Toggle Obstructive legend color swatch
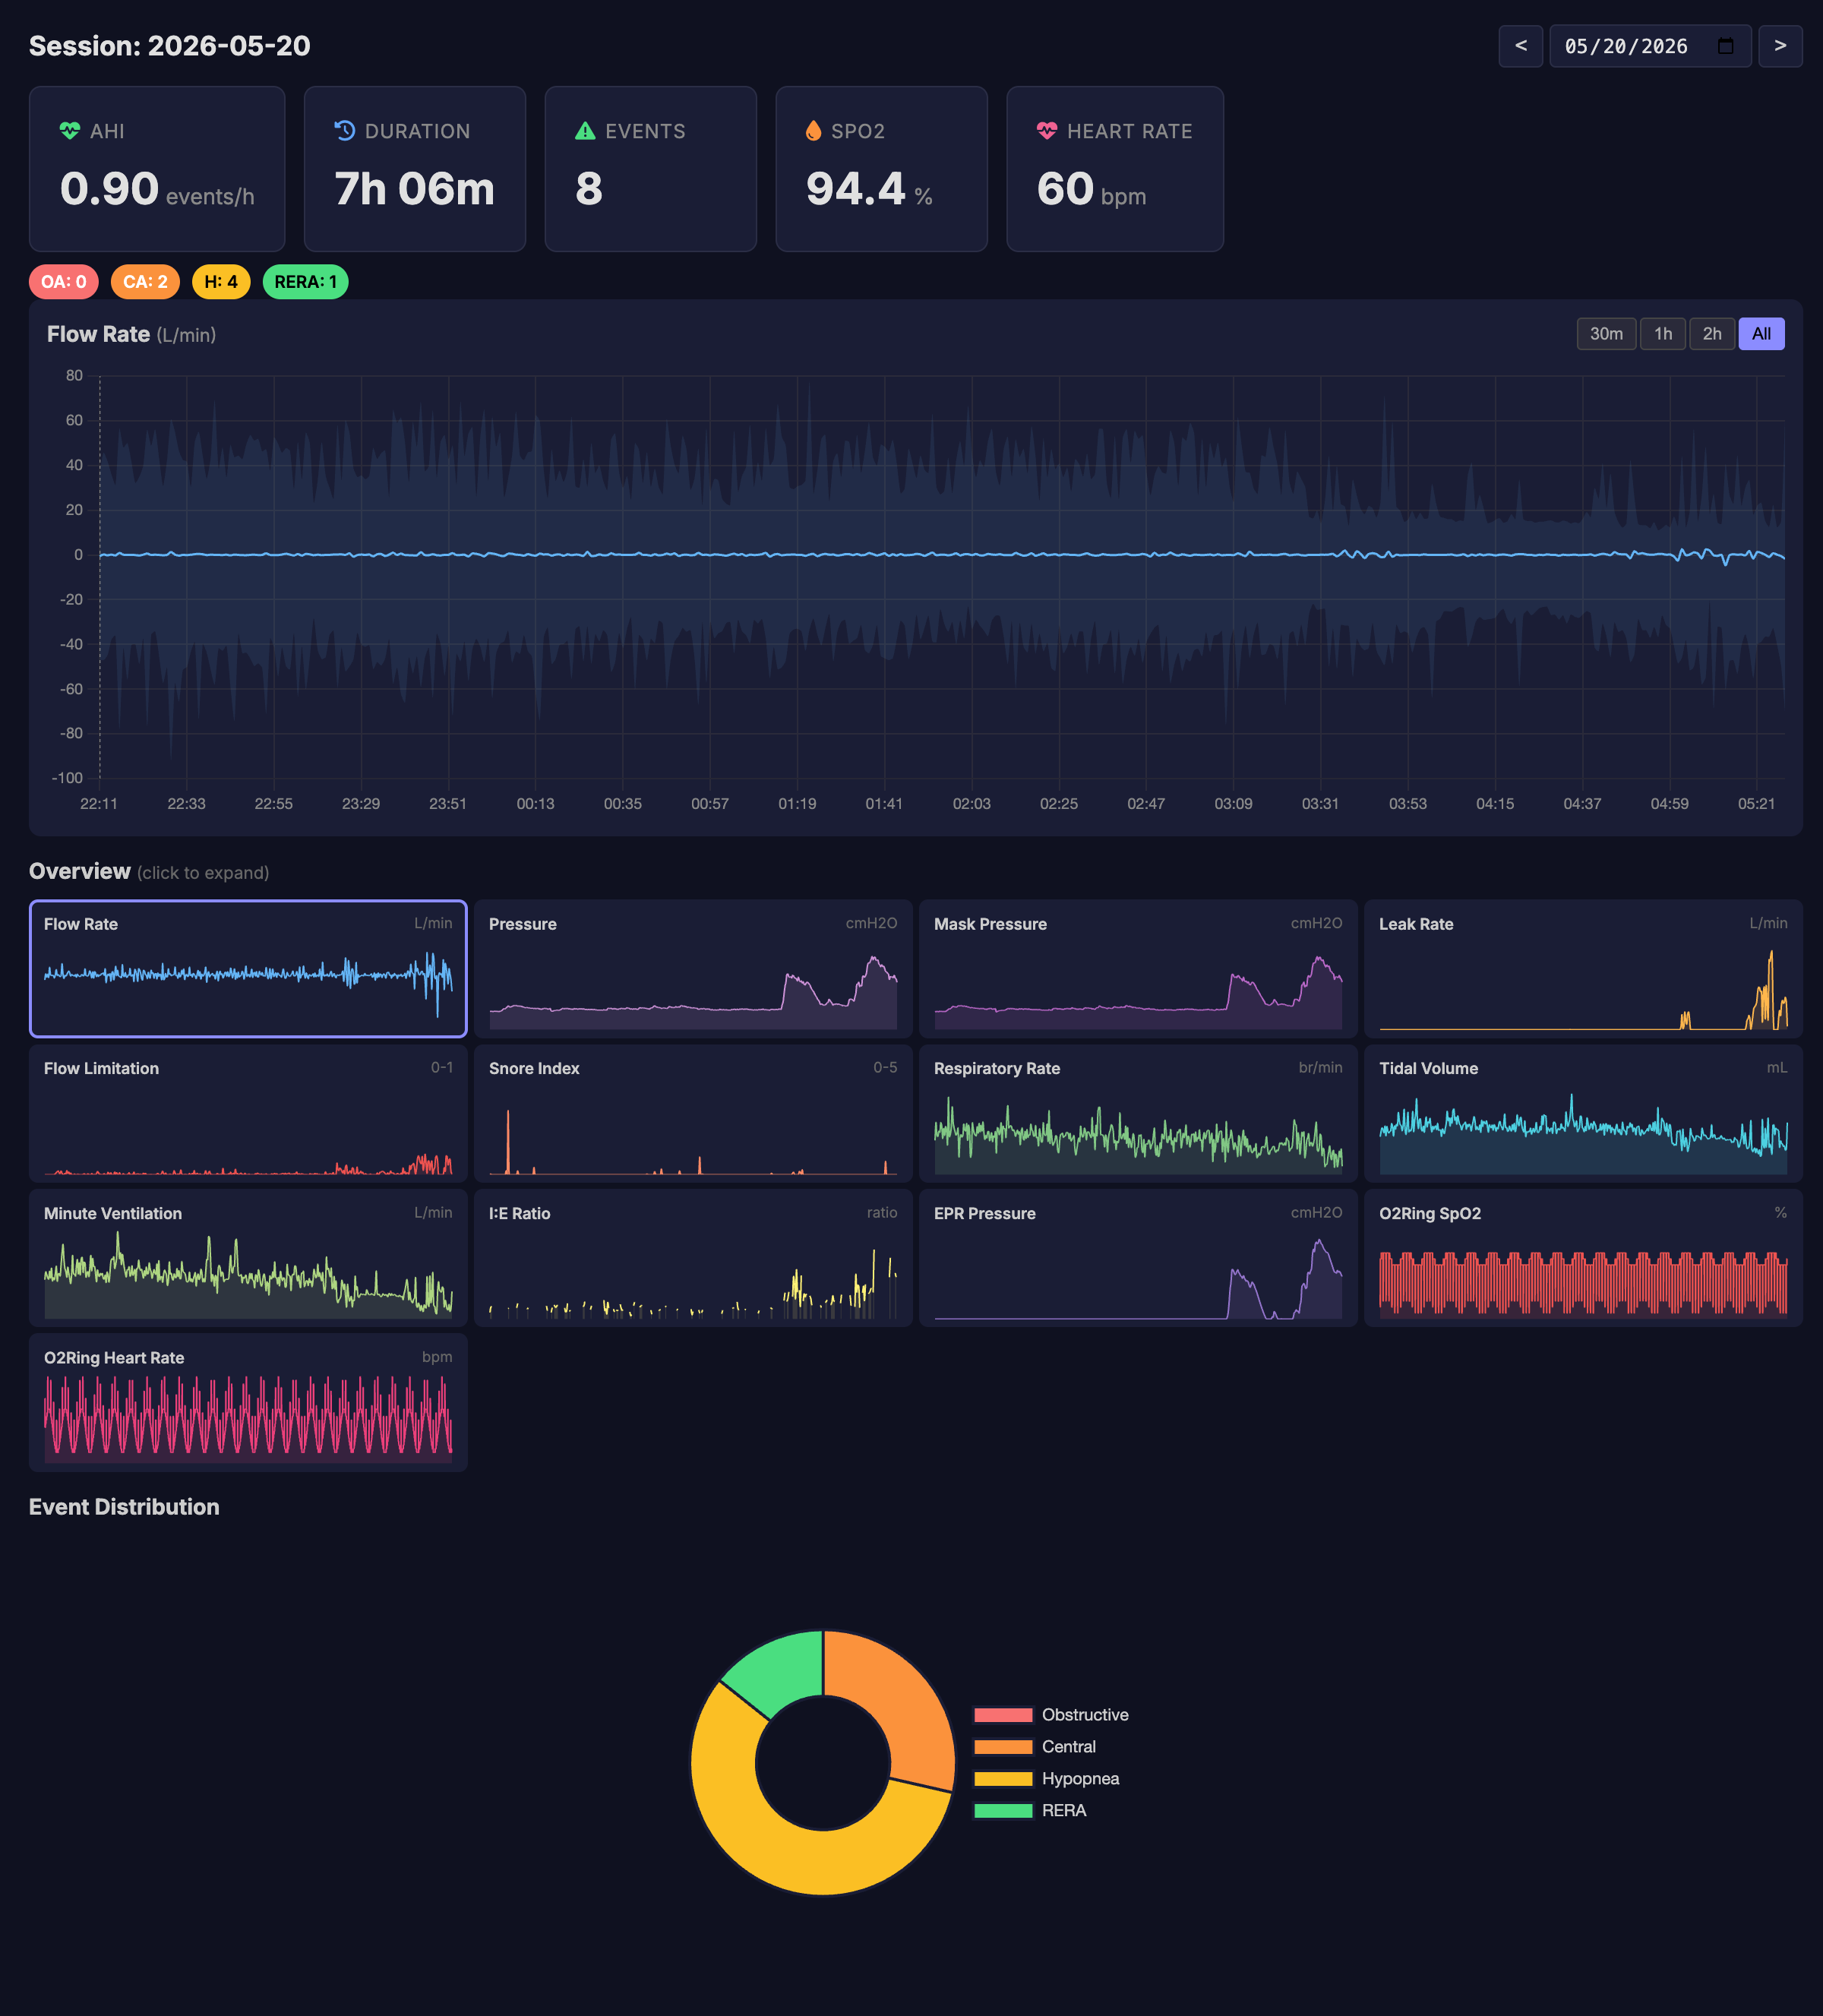This screenshot has height=2016, width=1823. (x=1003, y=1715)
